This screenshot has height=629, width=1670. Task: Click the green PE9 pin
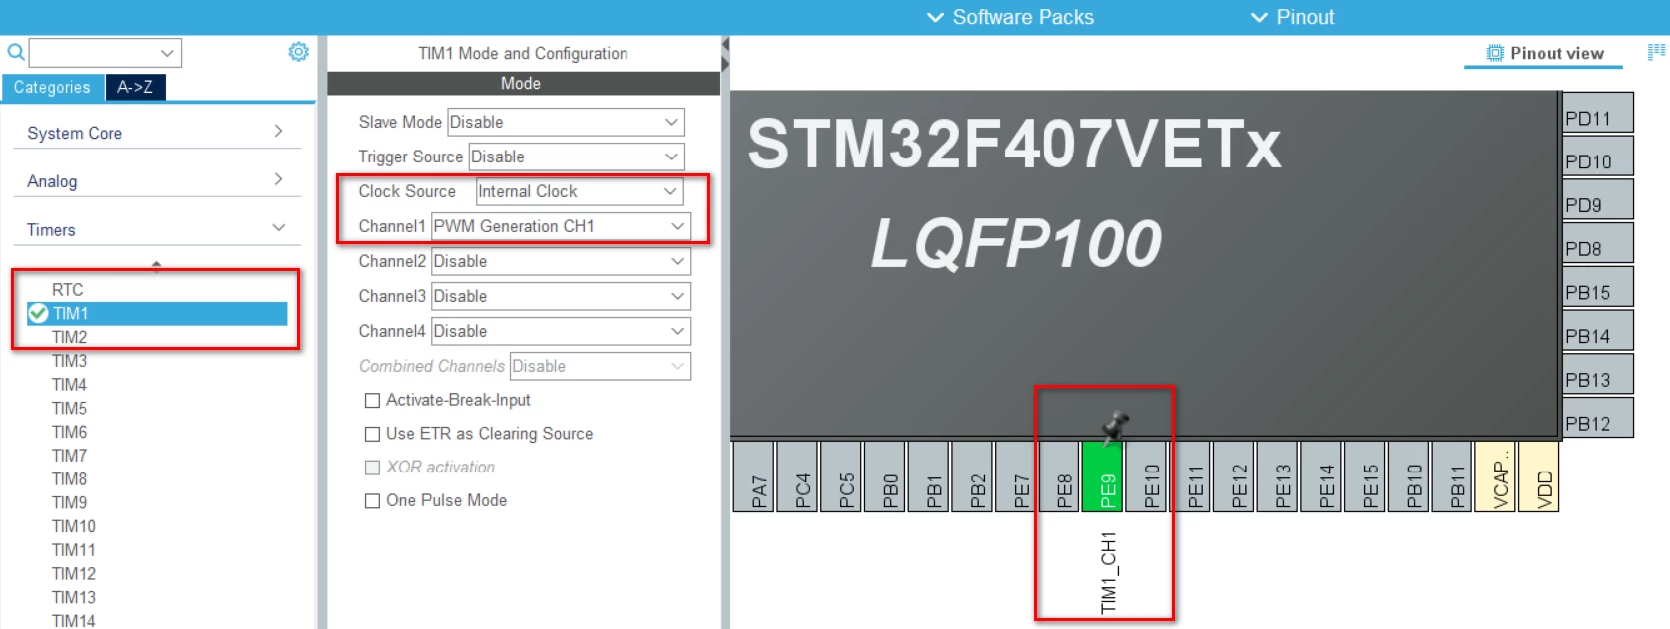click(1103, 476)
